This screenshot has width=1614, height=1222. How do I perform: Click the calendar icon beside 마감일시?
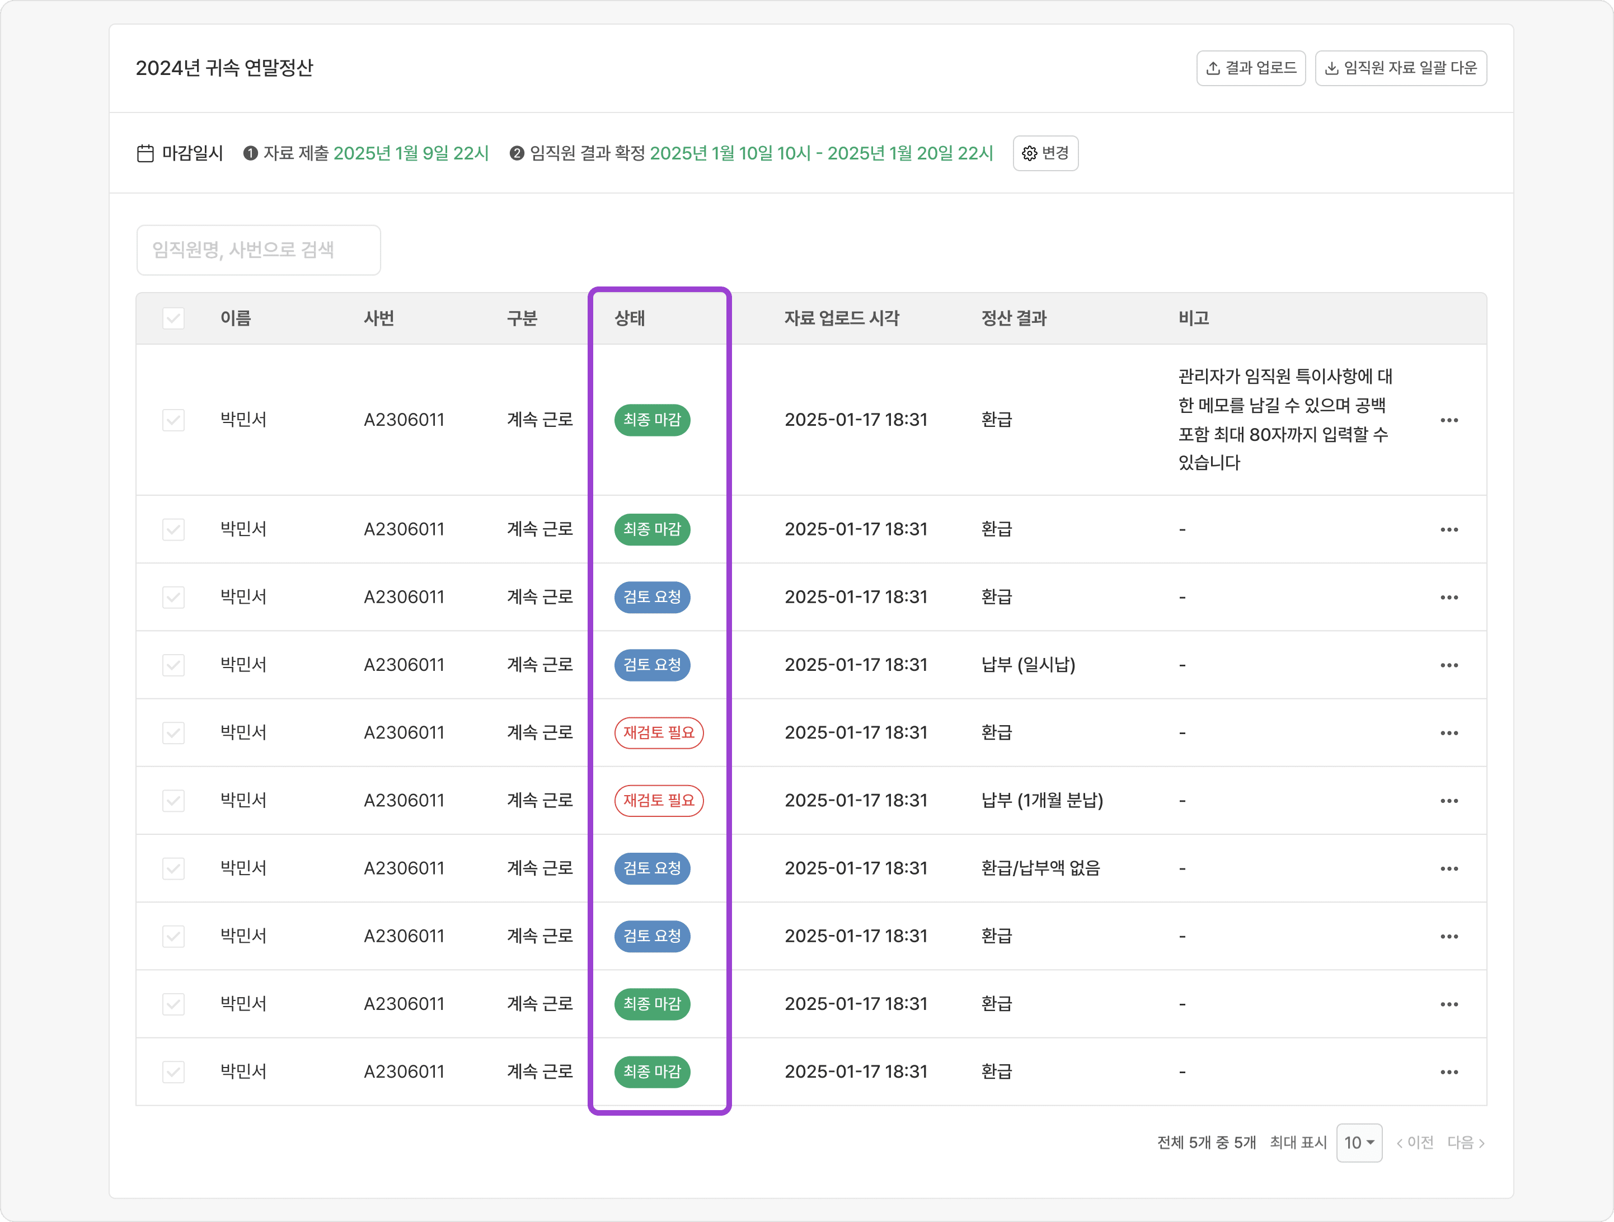coord(145,153)
